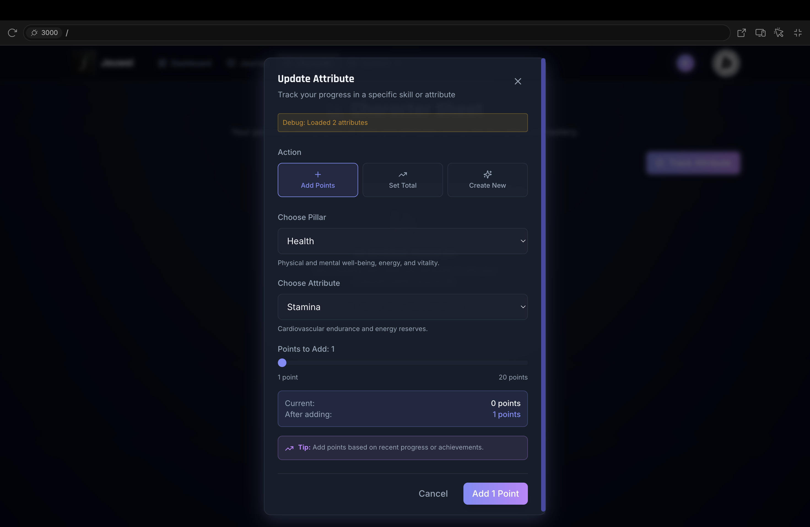
Task: Click the trending arrow icon beside Tip
Action: (x=289, y=448)
